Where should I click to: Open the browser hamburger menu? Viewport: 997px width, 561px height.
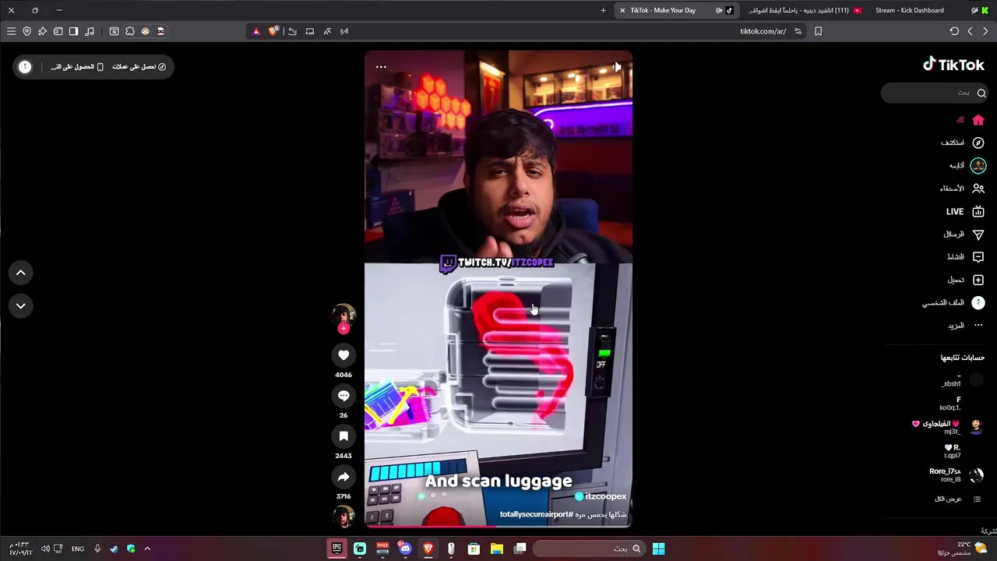click(x=11, y=31)
